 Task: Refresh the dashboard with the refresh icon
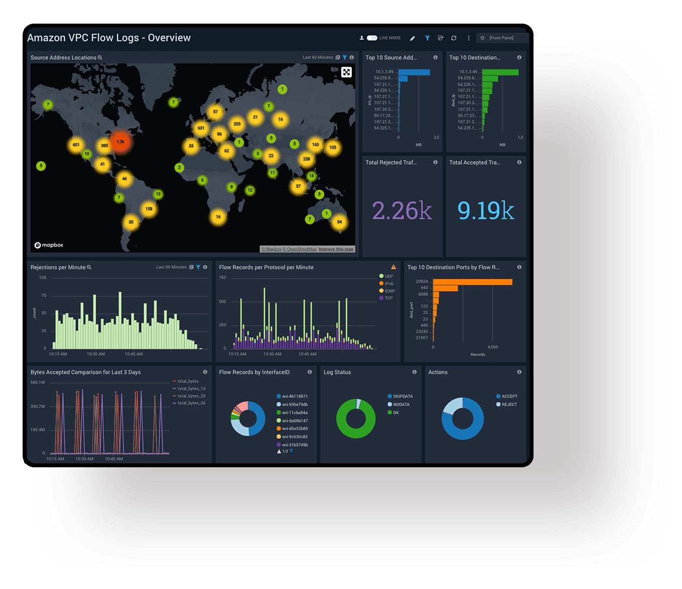tap(453, 38)
